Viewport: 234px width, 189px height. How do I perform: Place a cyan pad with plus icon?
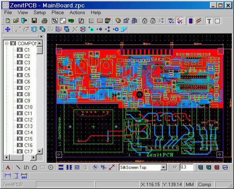(x=91, y=29)
